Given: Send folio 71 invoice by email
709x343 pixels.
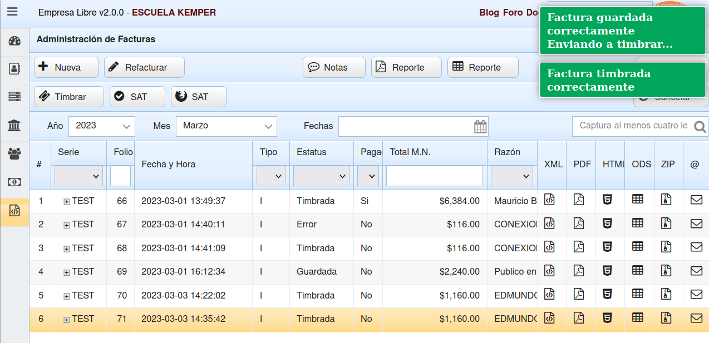Looking at the screenshot, I should [696, 318].
